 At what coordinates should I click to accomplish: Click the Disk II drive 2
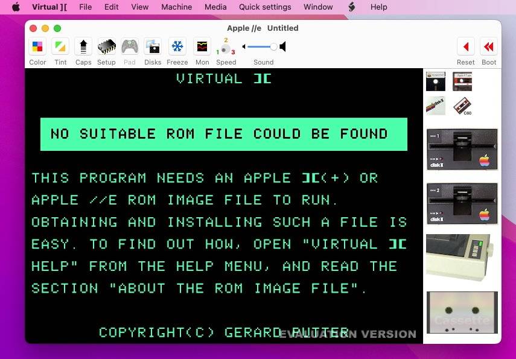click(x=462, y=204)
